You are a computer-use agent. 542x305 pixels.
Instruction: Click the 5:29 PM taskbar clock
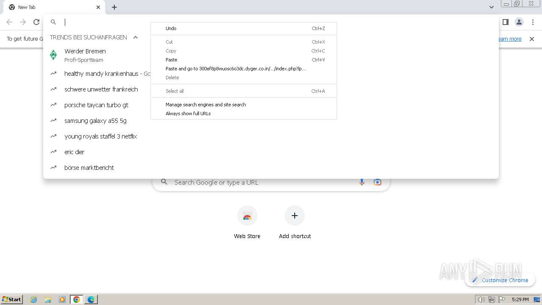pyautogui.click(x=520, y=299)
